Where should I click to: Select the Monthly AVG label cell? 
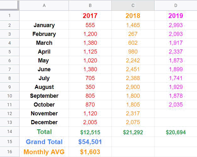click(44, 152)
